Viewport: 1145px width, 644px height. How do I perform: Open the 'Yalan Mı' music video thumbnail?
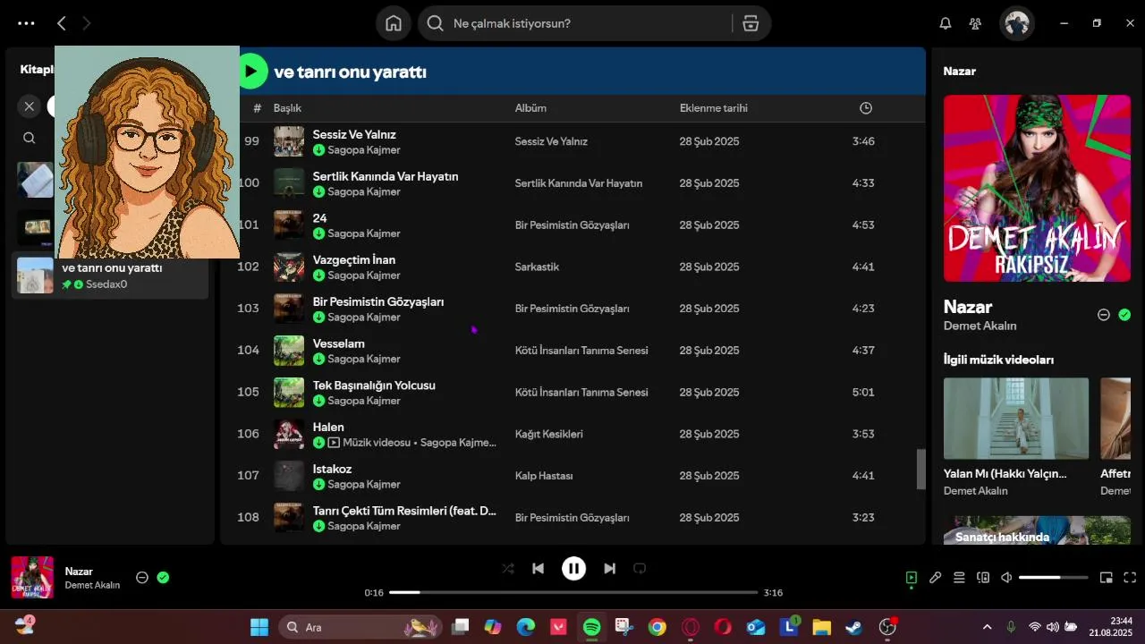1016,419
